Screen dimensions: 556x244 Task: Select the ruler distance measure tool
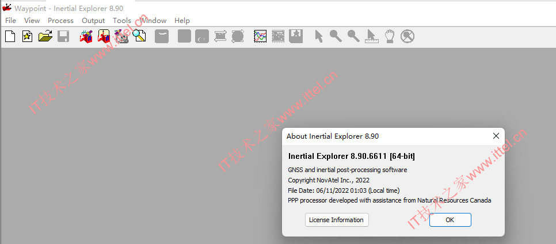[x=372, y=36]
